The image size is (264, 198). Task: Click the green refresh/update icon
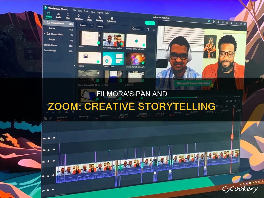(209, 21)
